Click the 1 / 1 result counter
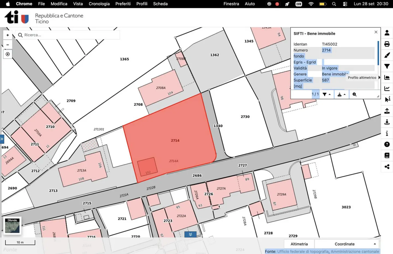The image size is (393, 254). coord(315,94)
